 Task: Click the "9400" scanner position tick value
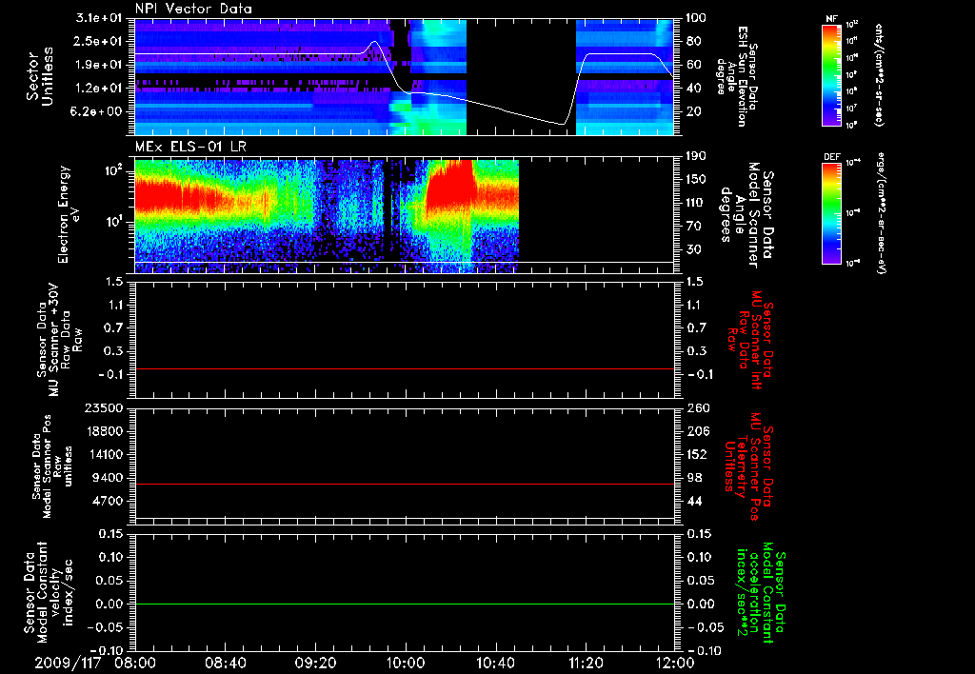click(x=107, y=478)
